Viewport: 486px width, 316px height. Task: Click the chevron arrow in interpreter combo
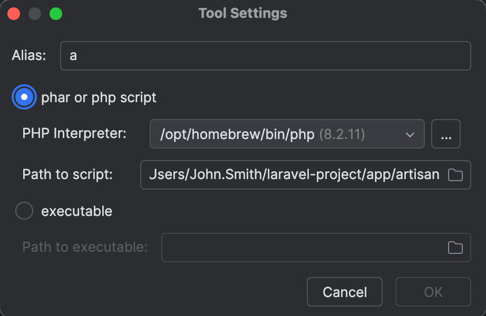[x=410, y=135]
